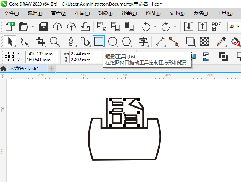Open the 查看(V) menu

click(59, 13)
